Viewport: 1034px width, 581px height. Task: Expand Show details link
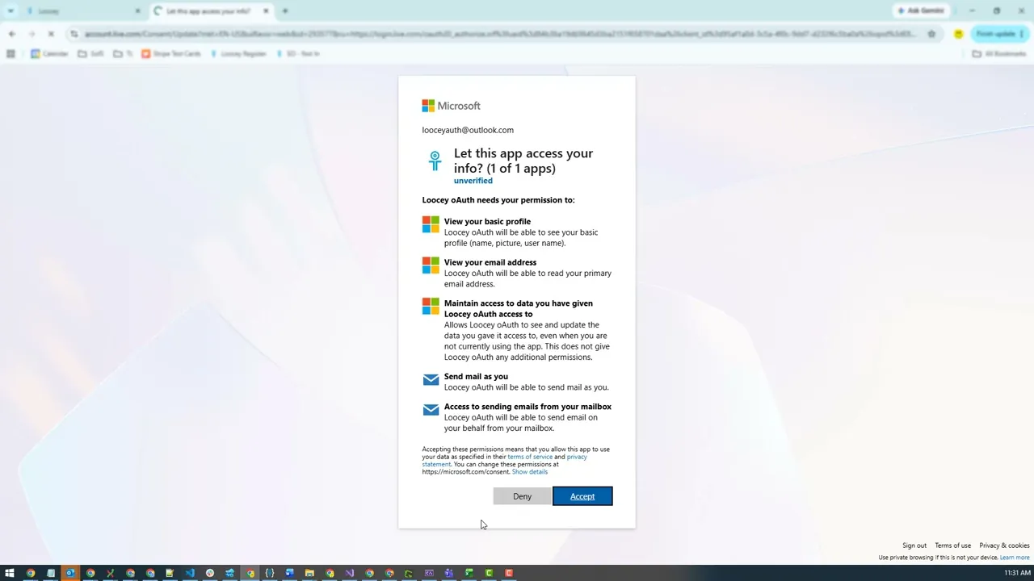pyautogui.click(x=530, y=471)
